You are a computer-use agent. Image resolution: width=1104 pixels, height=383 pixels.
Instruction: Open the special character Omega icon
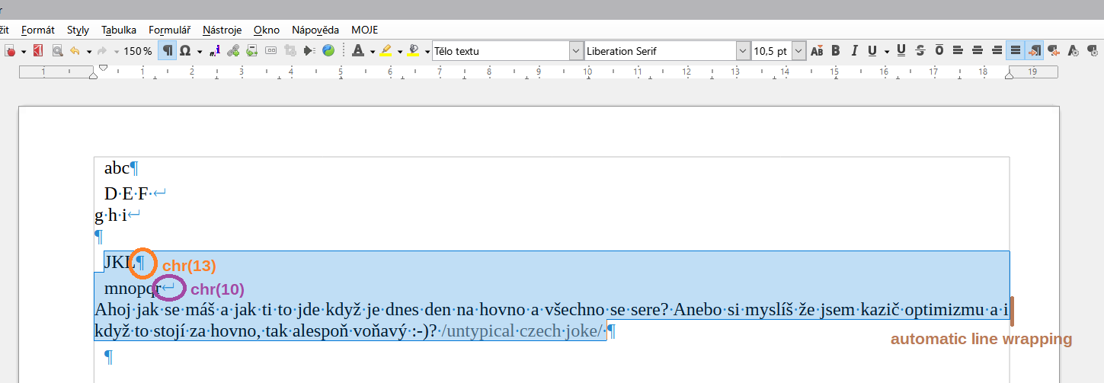tap(184, 51)
